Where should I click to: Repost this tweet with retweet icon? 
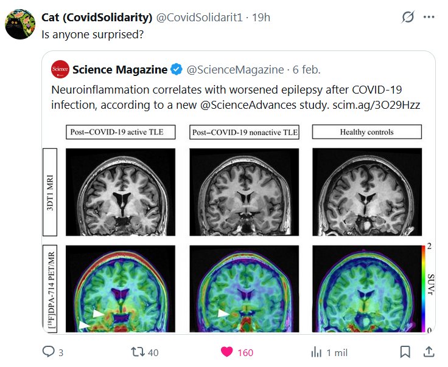[138, 352]
